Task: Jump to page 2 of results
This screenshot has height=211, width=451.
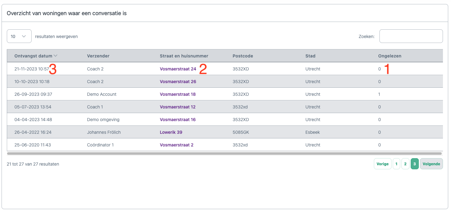Action: [x=405, y=164]
